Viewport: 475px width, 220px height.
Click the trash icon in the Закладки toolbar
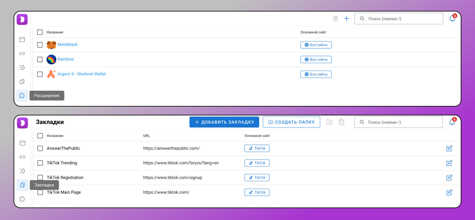(x=342, y=122)
